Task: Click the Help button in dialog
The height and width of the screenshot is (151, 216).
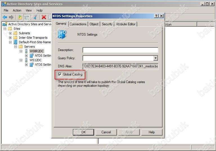Action: [152, 132]
